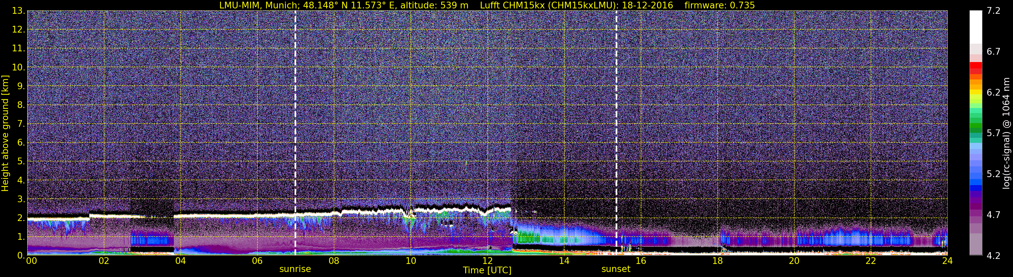Click the time axis tick label 14
The image size is (1013, 277).
click(564, 261)
